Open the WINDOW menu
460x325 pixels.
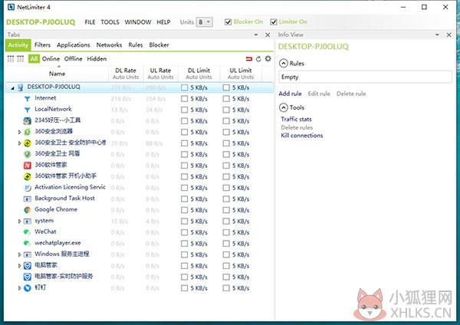point(138,22)
